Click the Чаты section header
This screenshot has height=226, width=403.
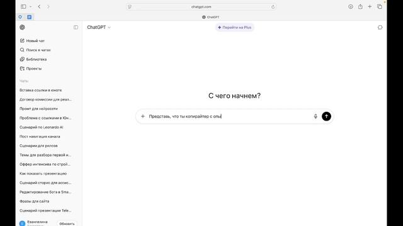click(24, 81)
